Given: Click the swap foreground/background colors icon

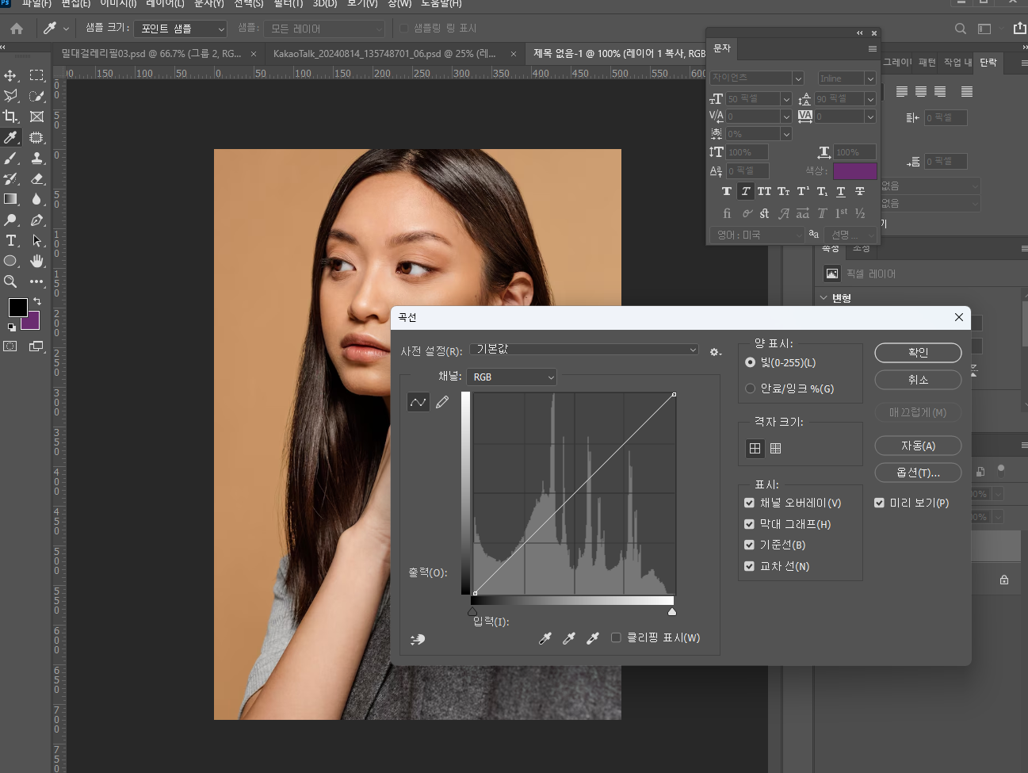Looking at the screenshot, I should coord(37,301).
